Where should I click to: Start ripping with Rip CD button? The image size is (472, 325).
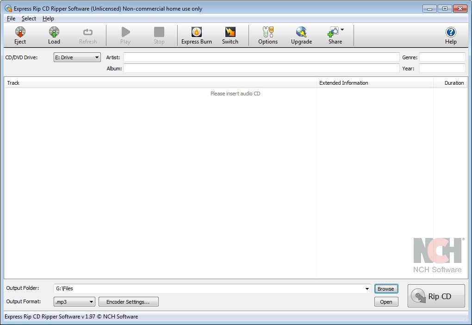[436, 296]
